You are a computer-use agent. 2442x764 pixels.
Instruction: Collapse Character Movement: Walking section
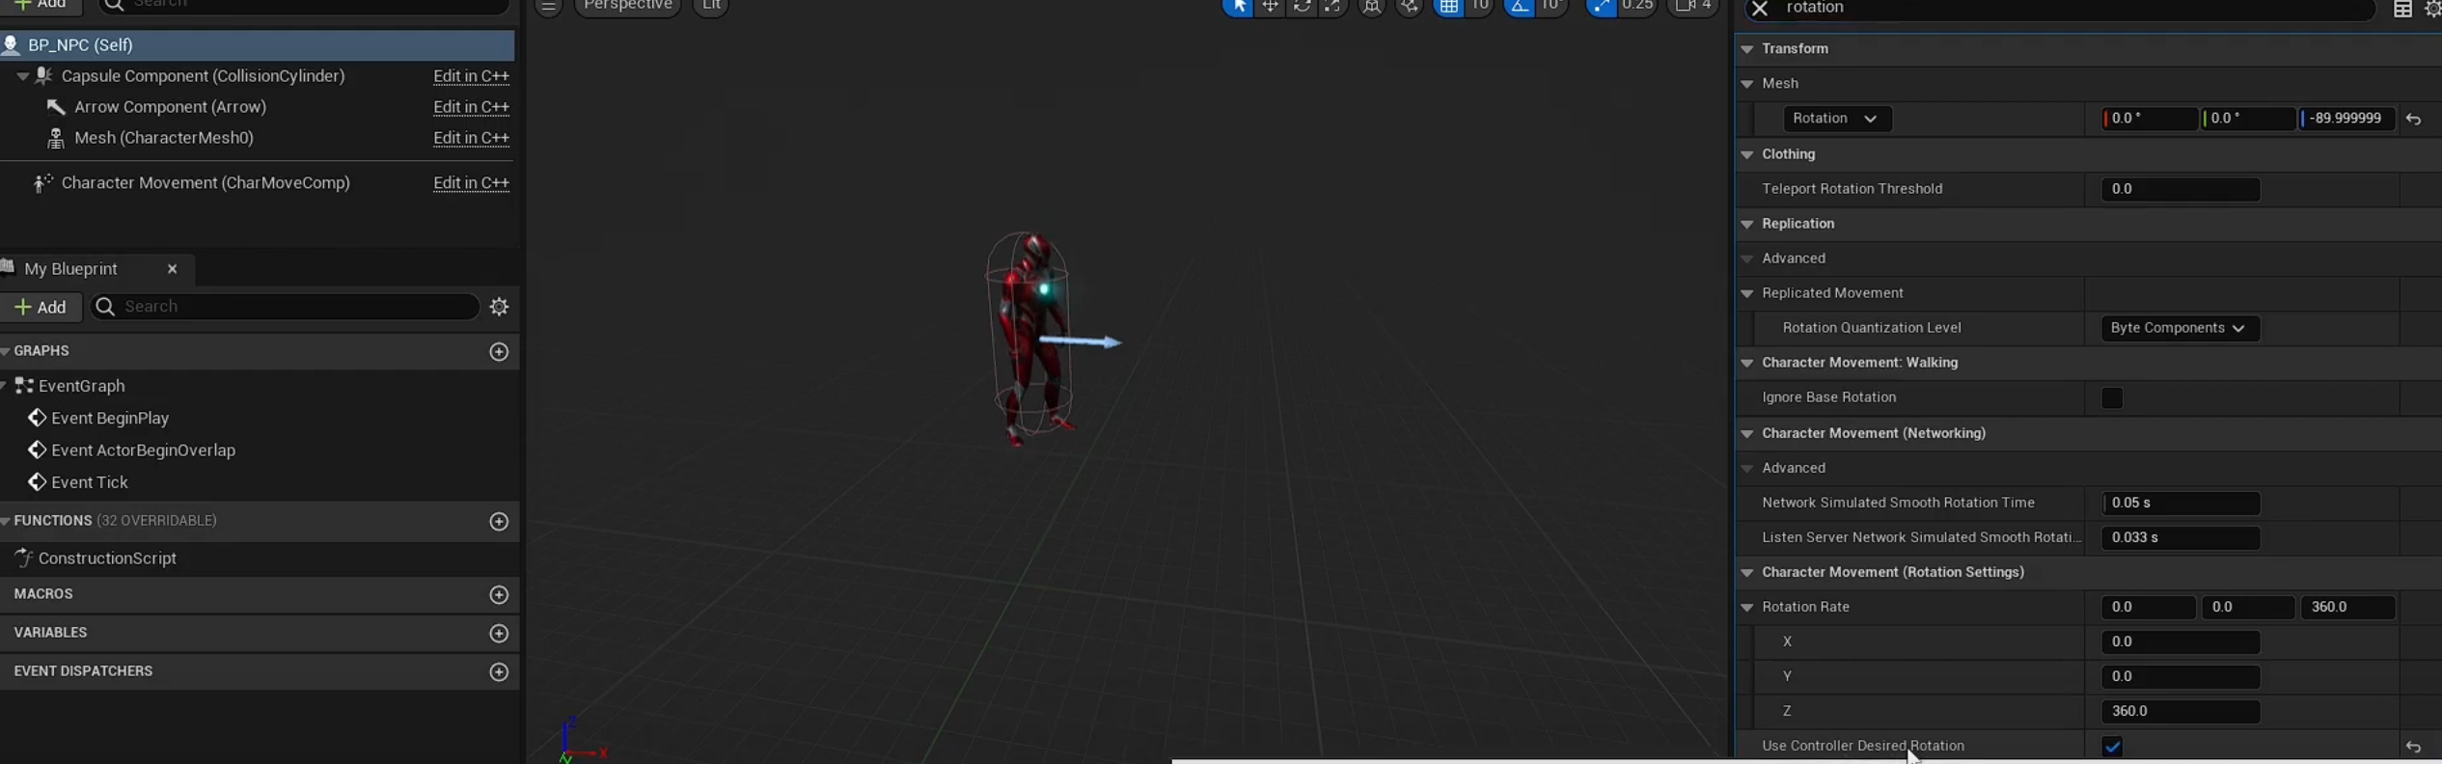(1746, 363)
